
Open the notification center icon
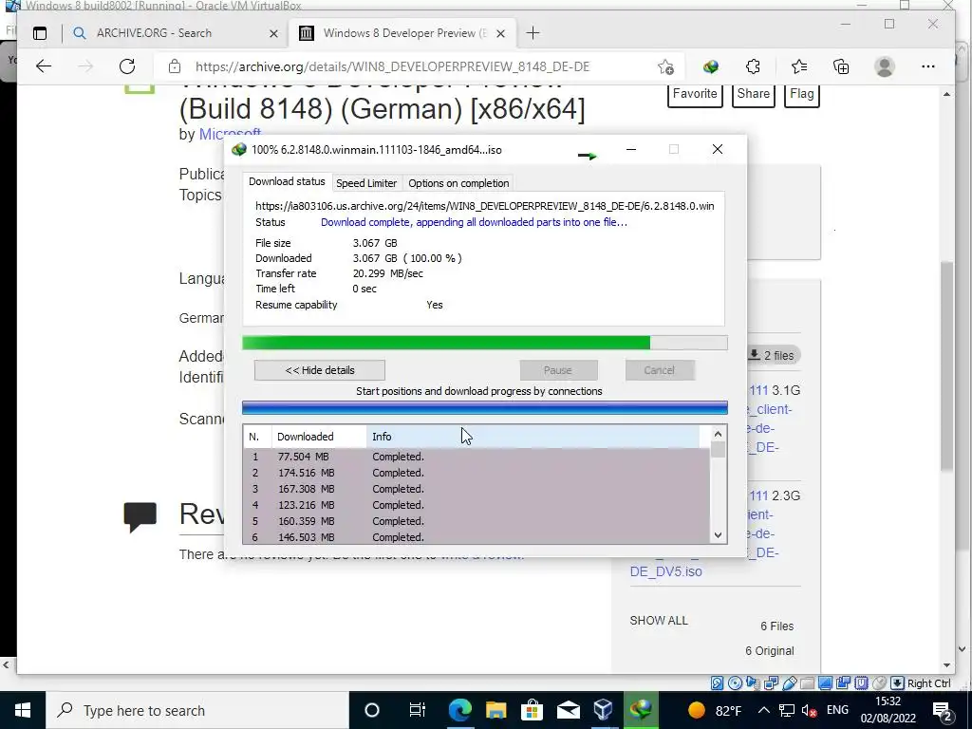click(x=942, y=710)
